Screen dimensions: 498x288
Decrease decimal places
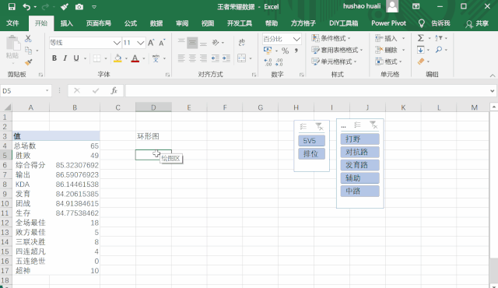(x=279, y=62)
